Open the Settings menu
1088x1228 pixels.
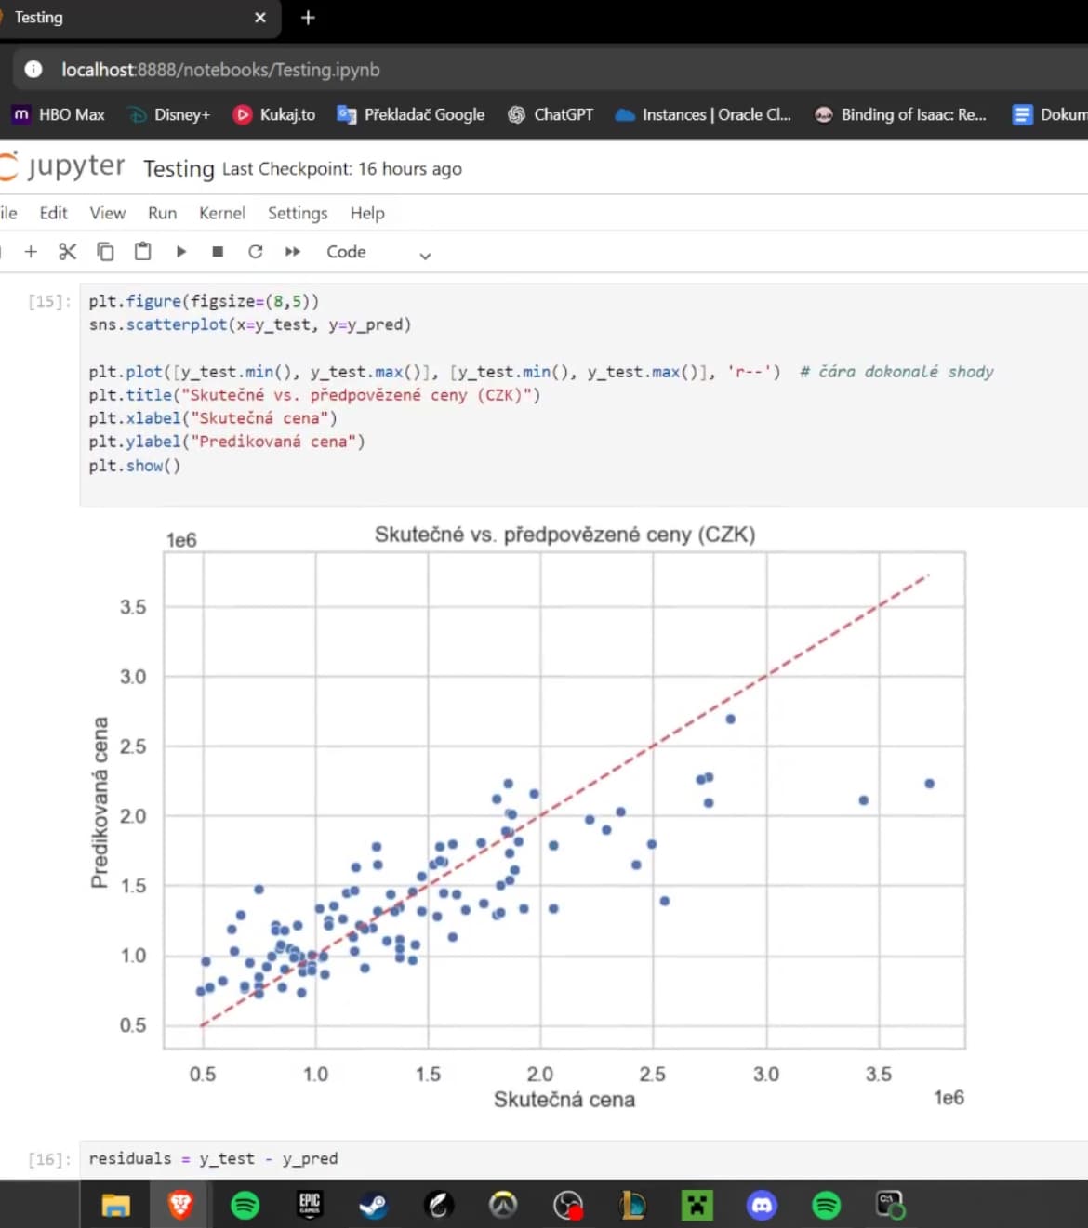(x=298, y=213)
